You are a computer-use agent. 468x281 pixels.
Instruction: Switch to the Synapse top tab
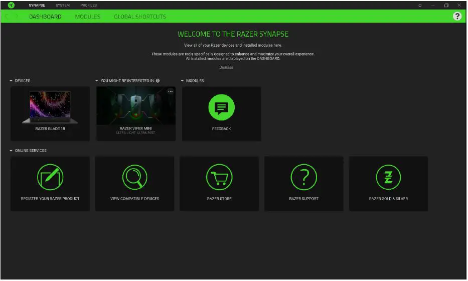37,6
